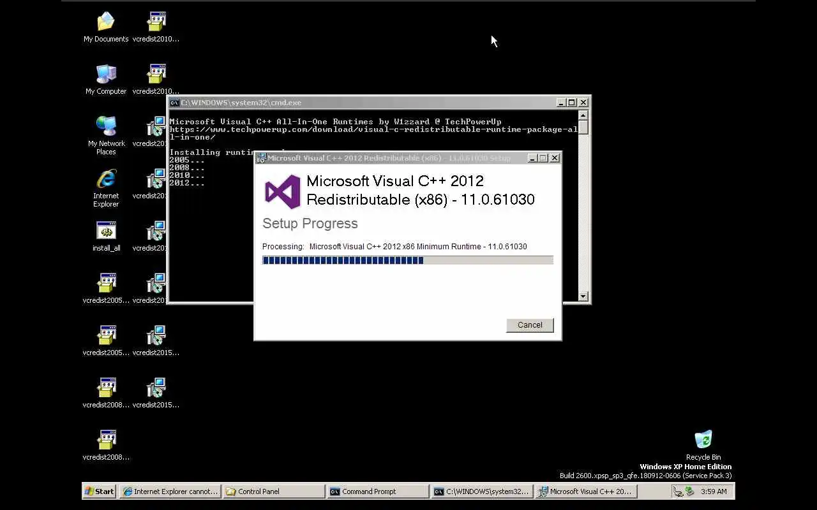Select the vcredist2005 icon directly below install_all

106,288
